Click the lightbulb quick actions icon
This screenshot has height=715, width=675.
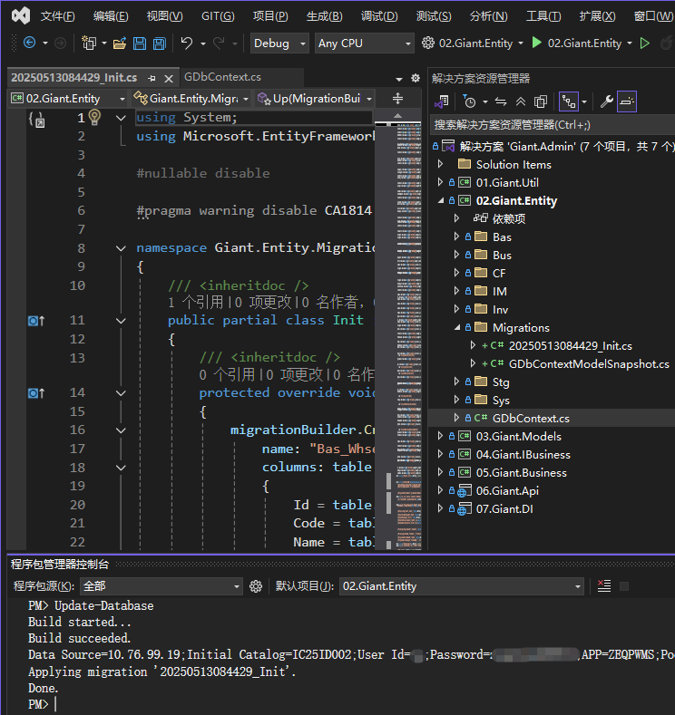[x=94, y=118]
